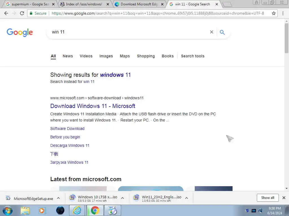Click the monitor icon in the system tray
The image size is (289, 216).
(254, 211)
